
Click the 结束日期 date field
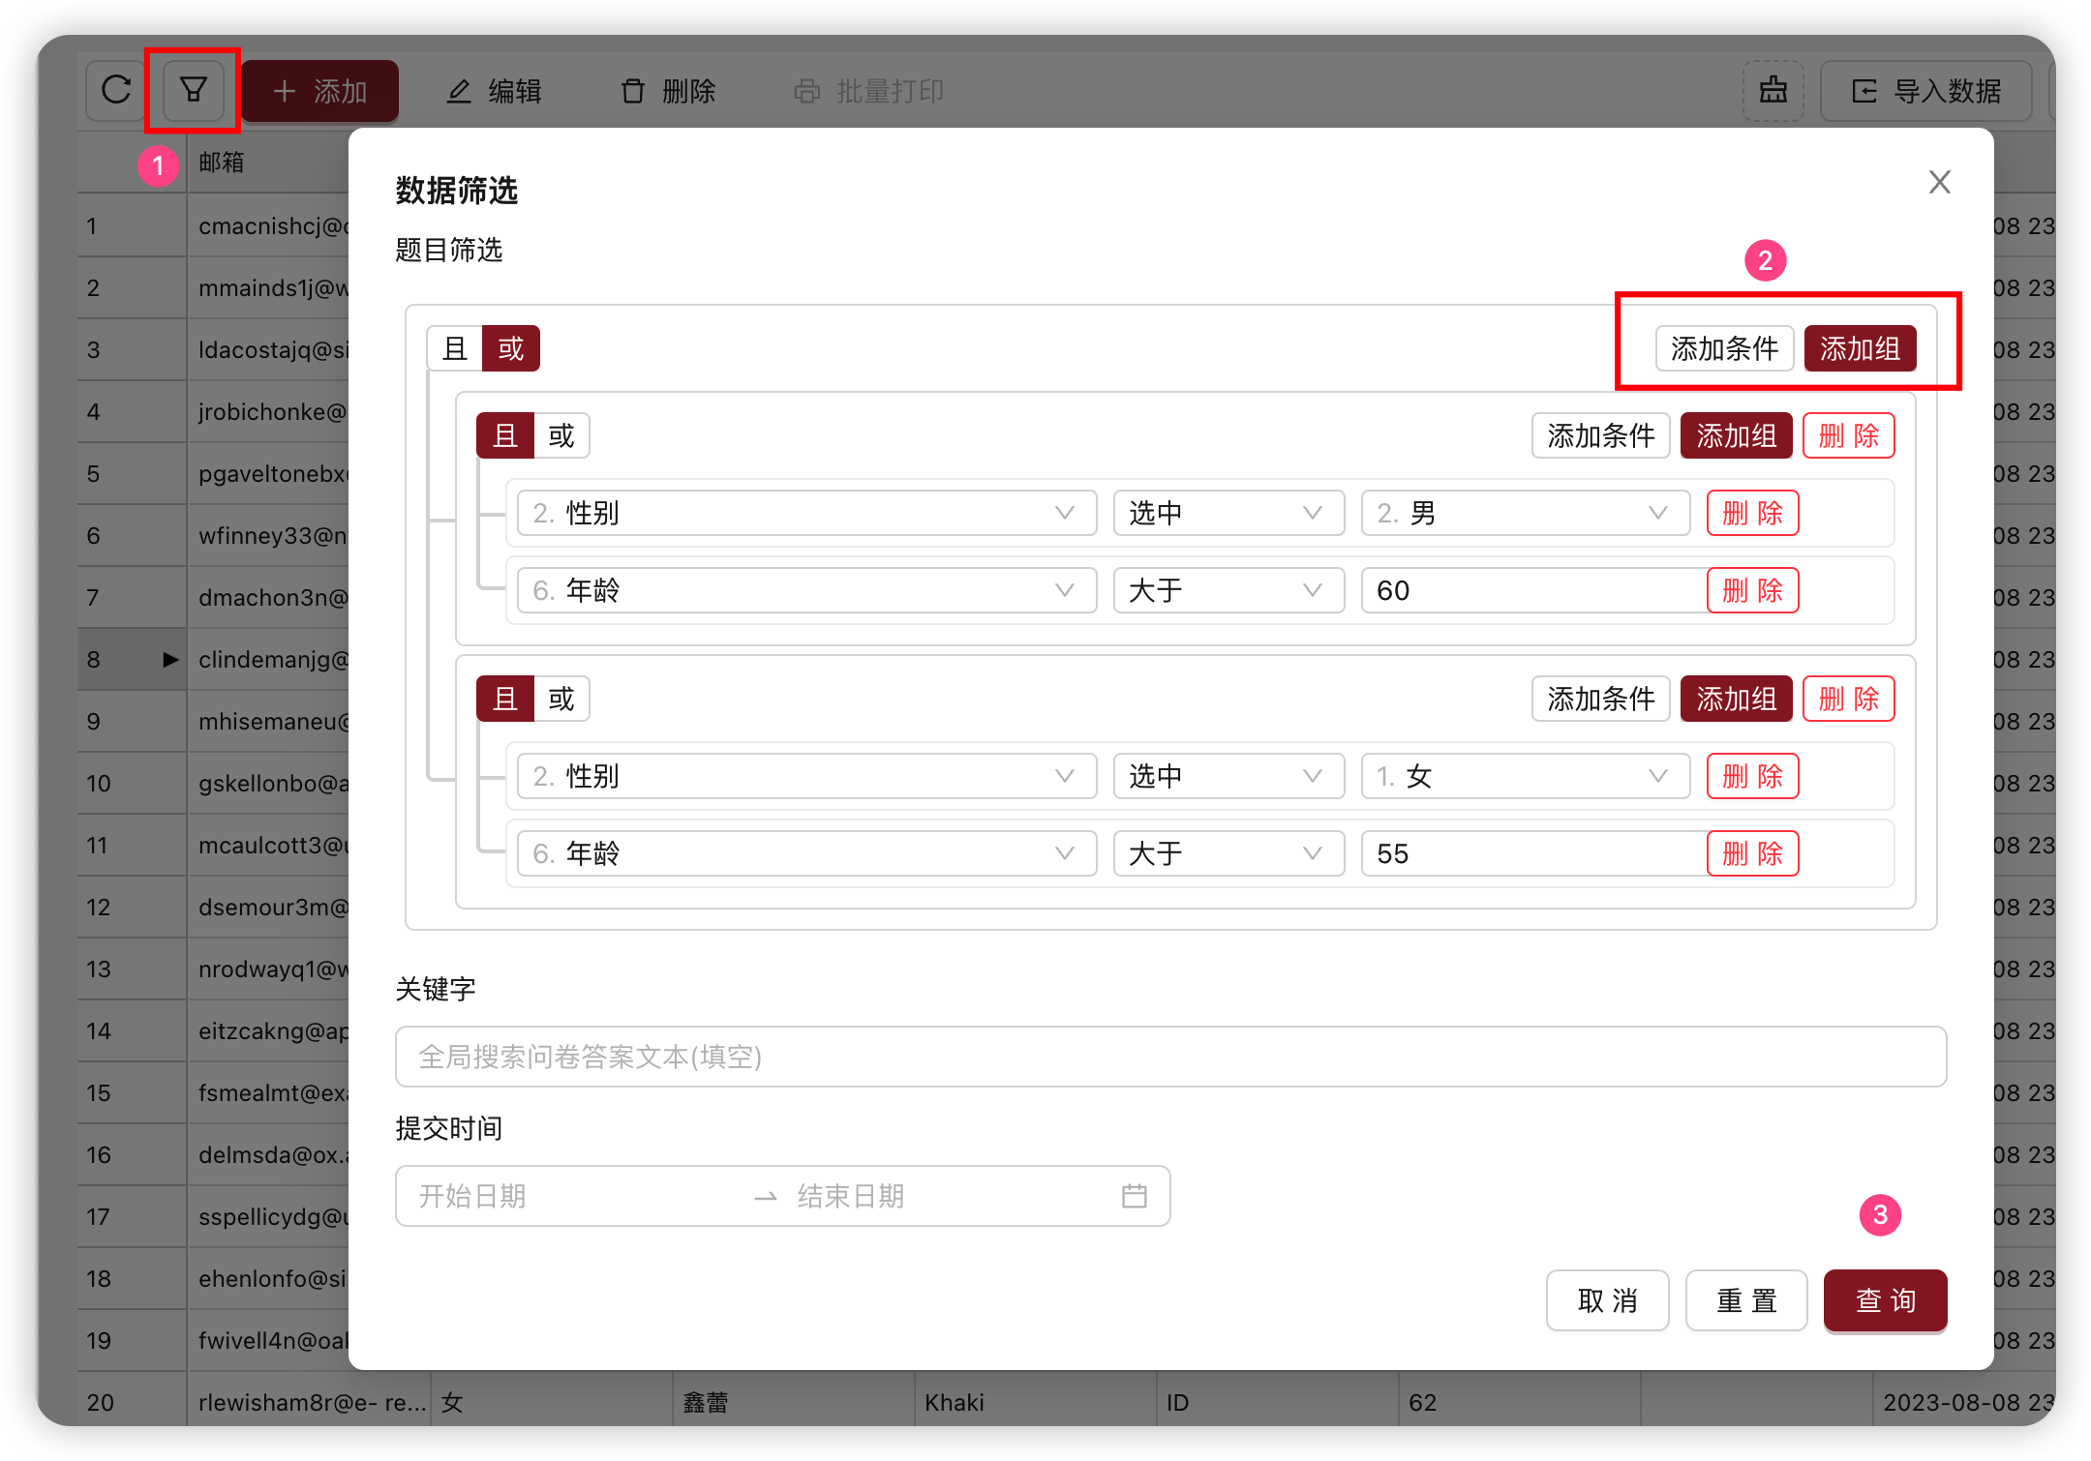pos(949,1196)
